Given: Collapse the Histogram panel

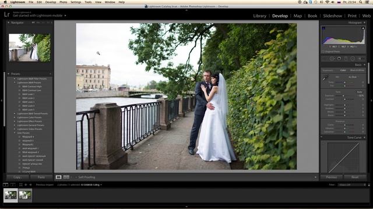Looking at the screenshot, I should tap(364, 23).
